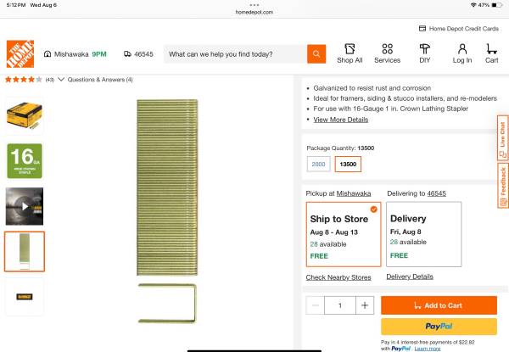Screen dimensions: 509x352
Task: Click the star rating display
Action: point(24,80)
